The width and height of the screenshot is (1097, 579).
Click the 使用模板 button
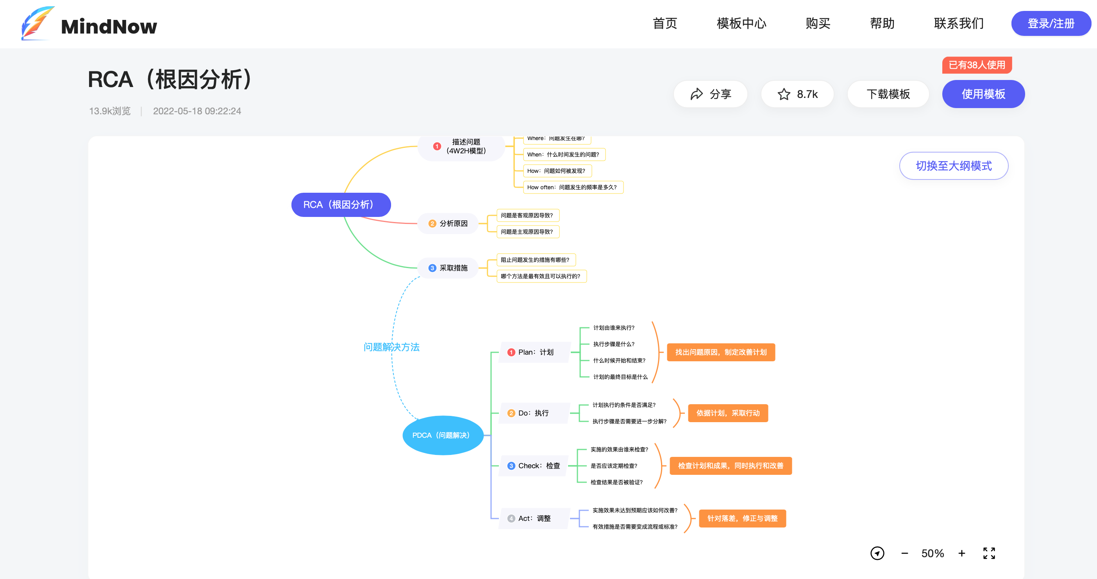983,94
